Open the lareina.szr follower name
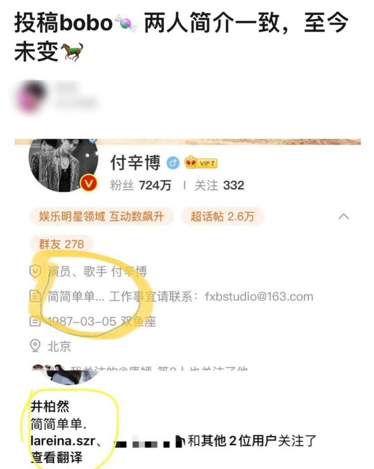Image resolution: width=374 pixels, height=469 pixels. [63, 441]
